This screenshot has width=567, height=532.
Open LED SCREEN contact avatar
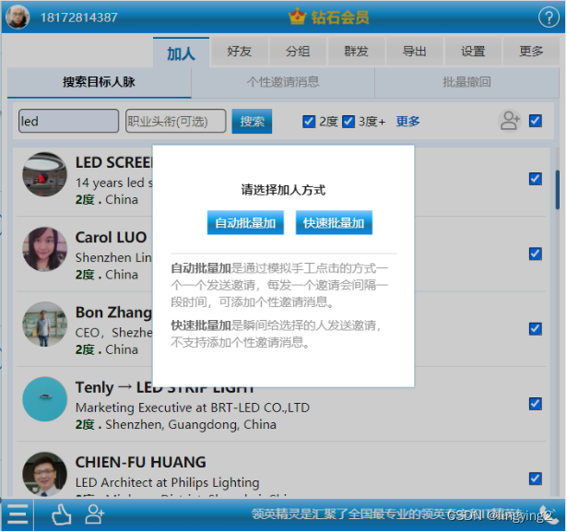pos(45,174)
